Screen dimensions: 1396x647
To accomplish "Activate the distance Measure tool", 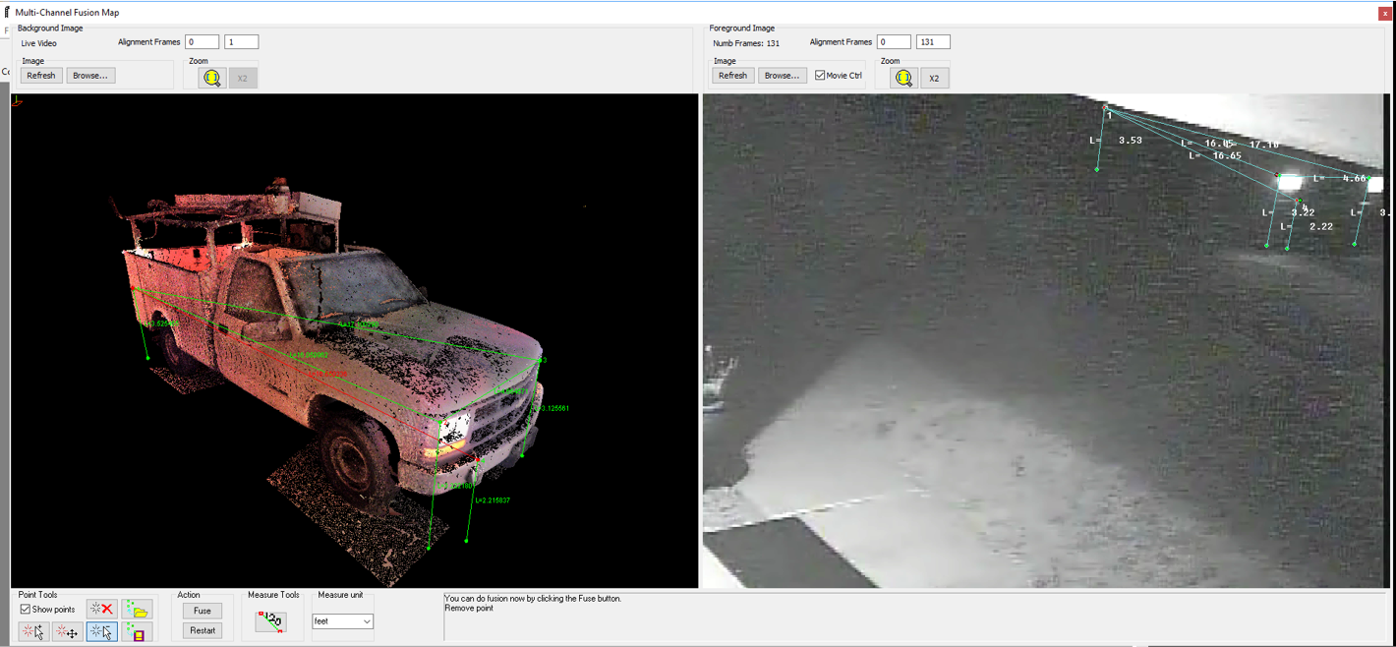I will click(270, 620).
